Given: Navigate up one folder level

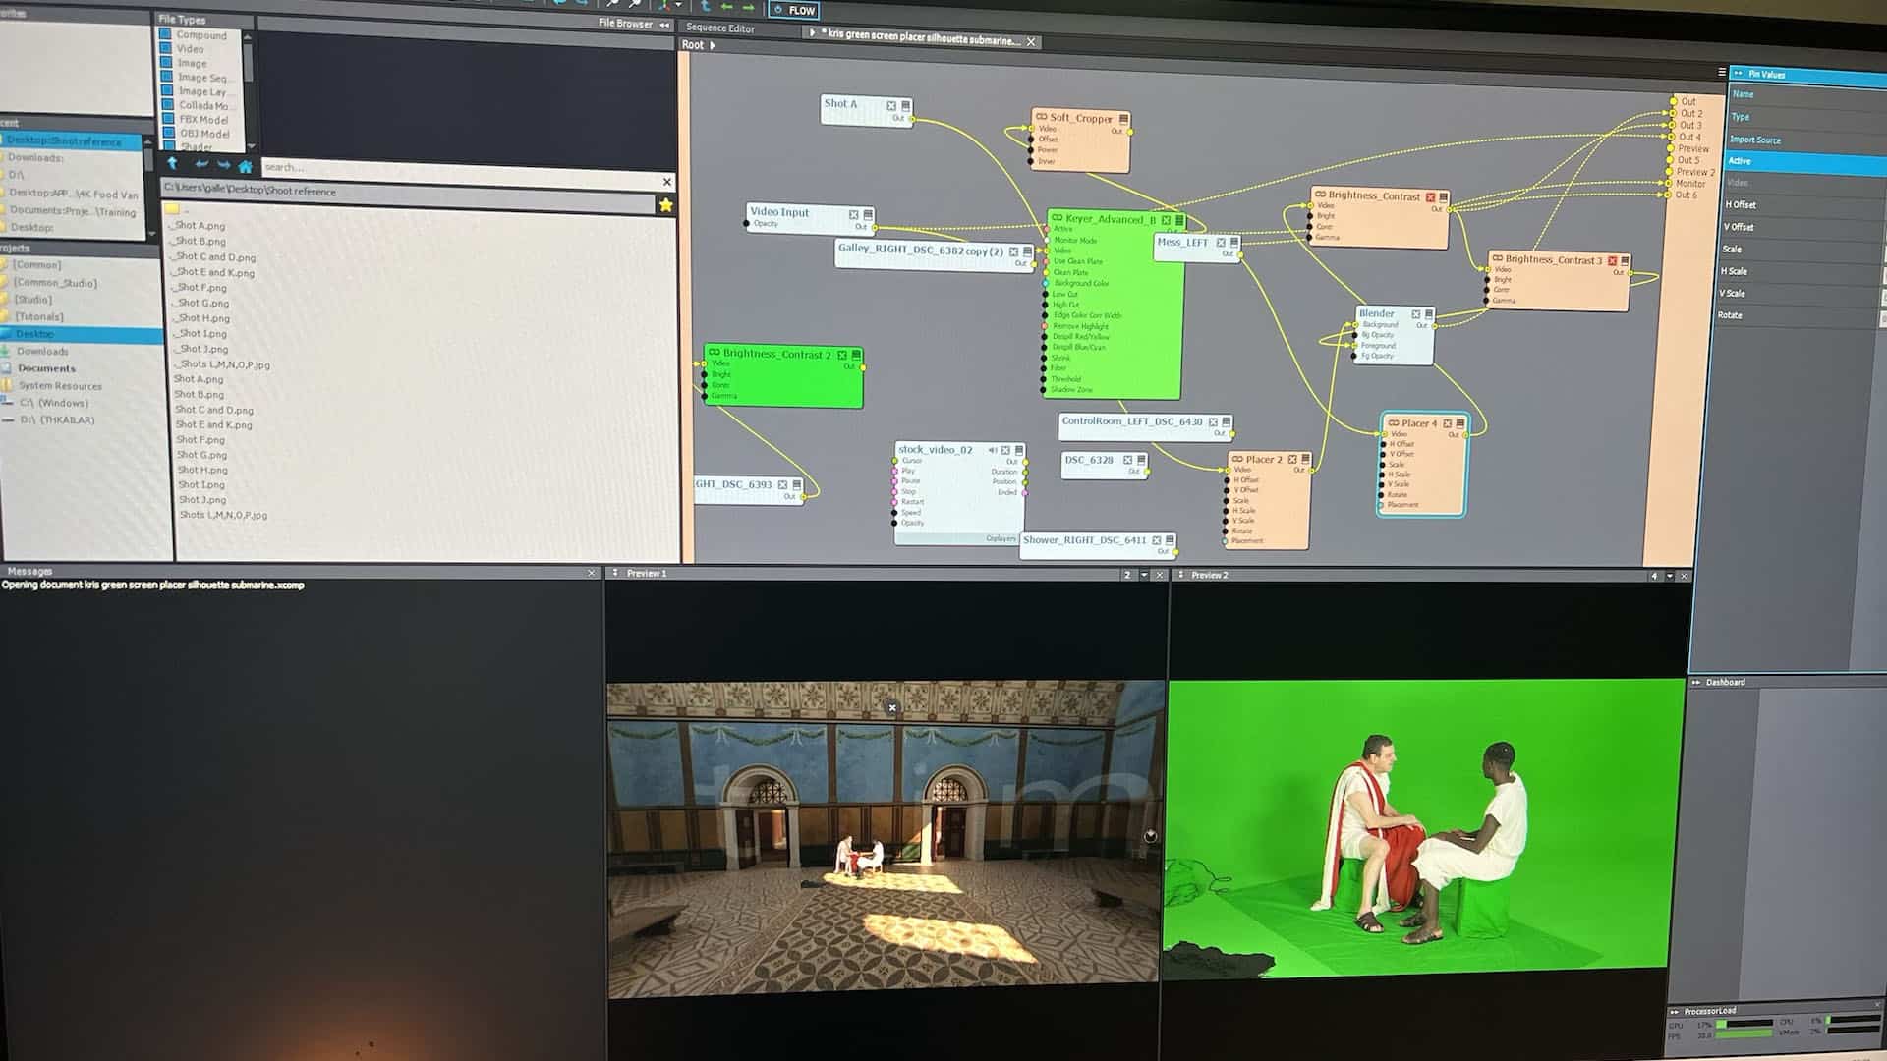Looking at the screenshot, I should [x=173, y=164].
